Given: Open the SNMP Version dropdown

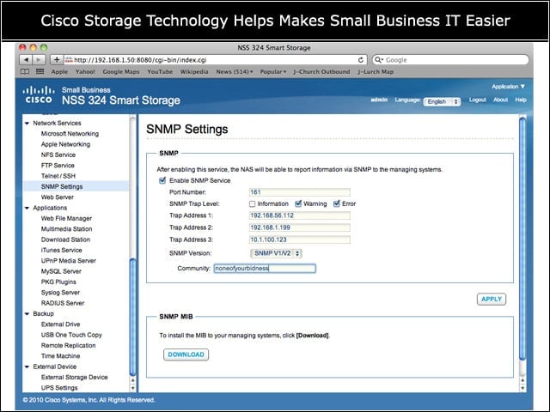Looking at the screenshot, I should point(276,253).
